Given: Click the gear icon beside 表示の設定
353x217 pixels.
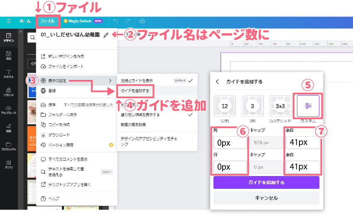Looking at the screenshot, I should pyautogui.click(x=44, y=81).
